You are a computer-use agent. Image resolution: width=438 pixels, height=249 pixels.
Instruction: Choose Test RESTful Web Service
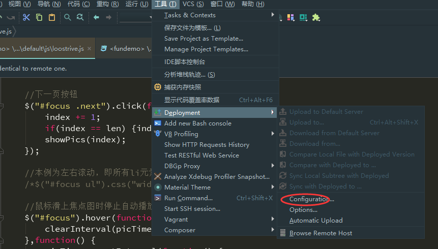click(x=215, y=155)
